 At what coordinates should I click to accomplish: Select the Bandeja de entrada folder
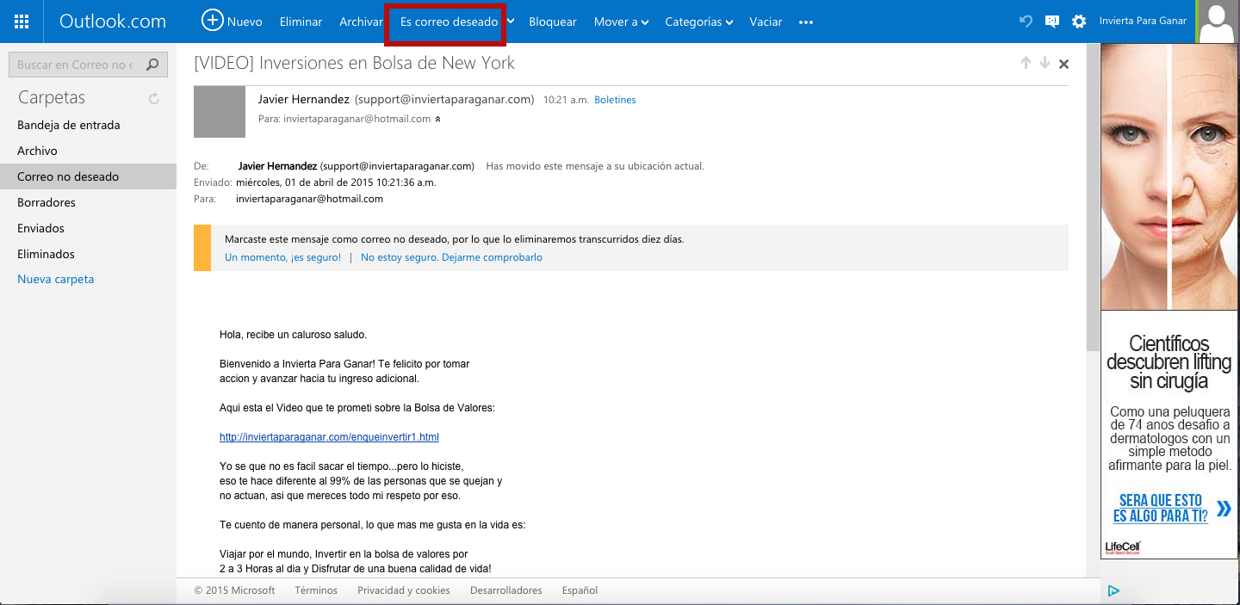coord(69,125)
